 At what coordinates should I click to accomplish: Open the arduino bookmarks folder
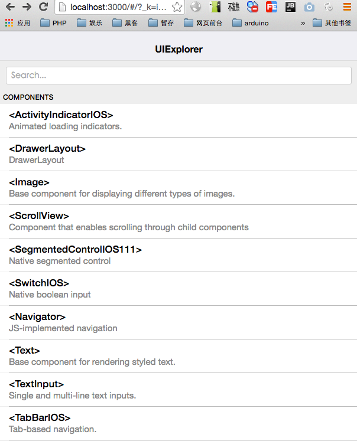pos(251,23)
